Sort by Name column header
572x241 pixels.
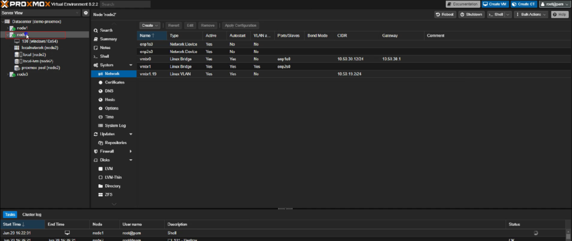(x=152, y=36)
